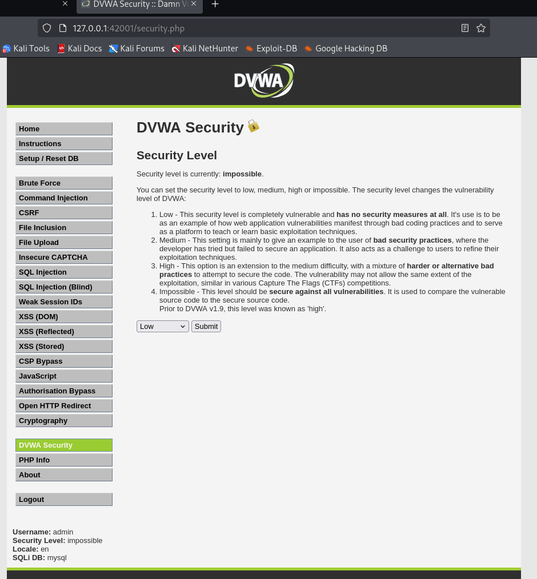Image resolution: width=537 pixels, height=579 pixels.
Task: Click 'Locale: en' status text
Action: pyautogui.click(x=31, y=549)
